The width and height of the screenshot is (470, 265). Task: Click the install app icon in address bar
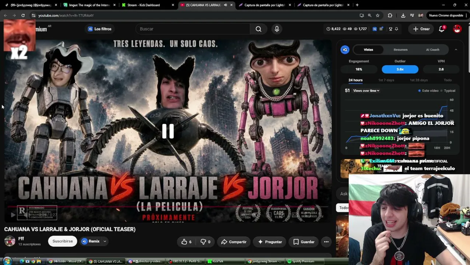362,15
